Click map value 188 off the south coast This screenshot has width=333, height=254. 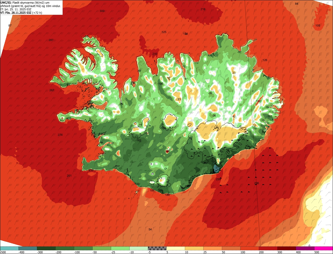point(152,190)
